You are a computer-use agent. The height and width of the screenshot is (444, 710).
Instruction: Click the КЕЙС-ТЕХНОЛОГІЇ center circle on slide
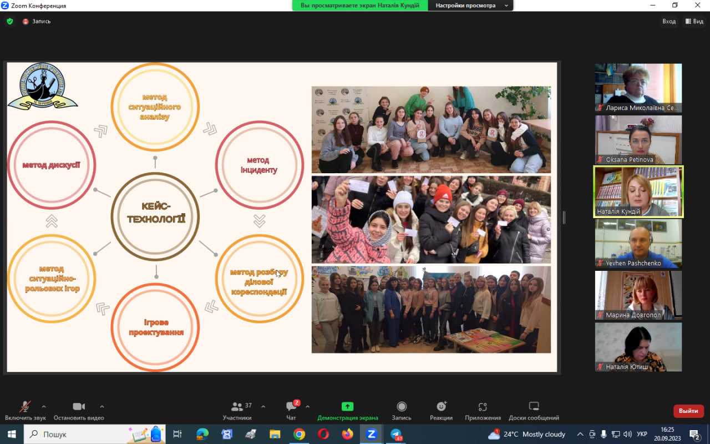coord(155,216)
